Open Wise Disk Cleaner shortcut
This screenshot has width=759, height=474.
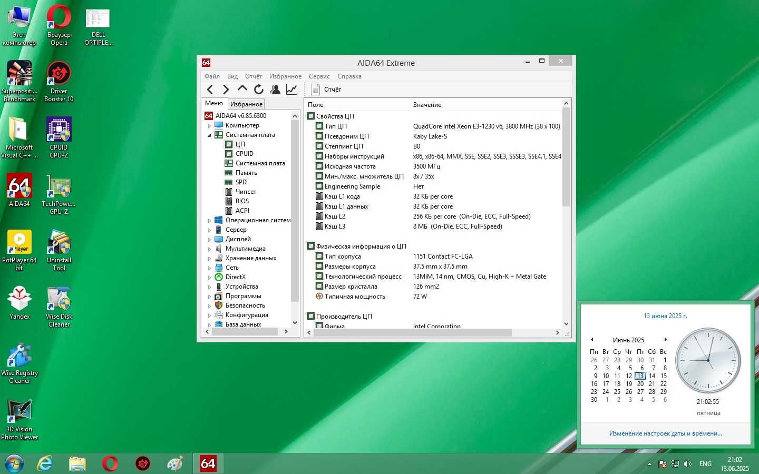click(x=59, y=307)
